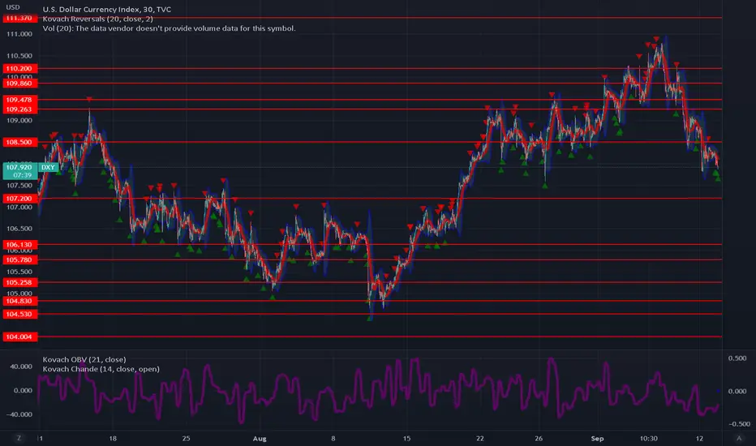The height and width of the screenshot is (446, 756).
Task: Click the 104.830 red price label
Action: point(19,301)
